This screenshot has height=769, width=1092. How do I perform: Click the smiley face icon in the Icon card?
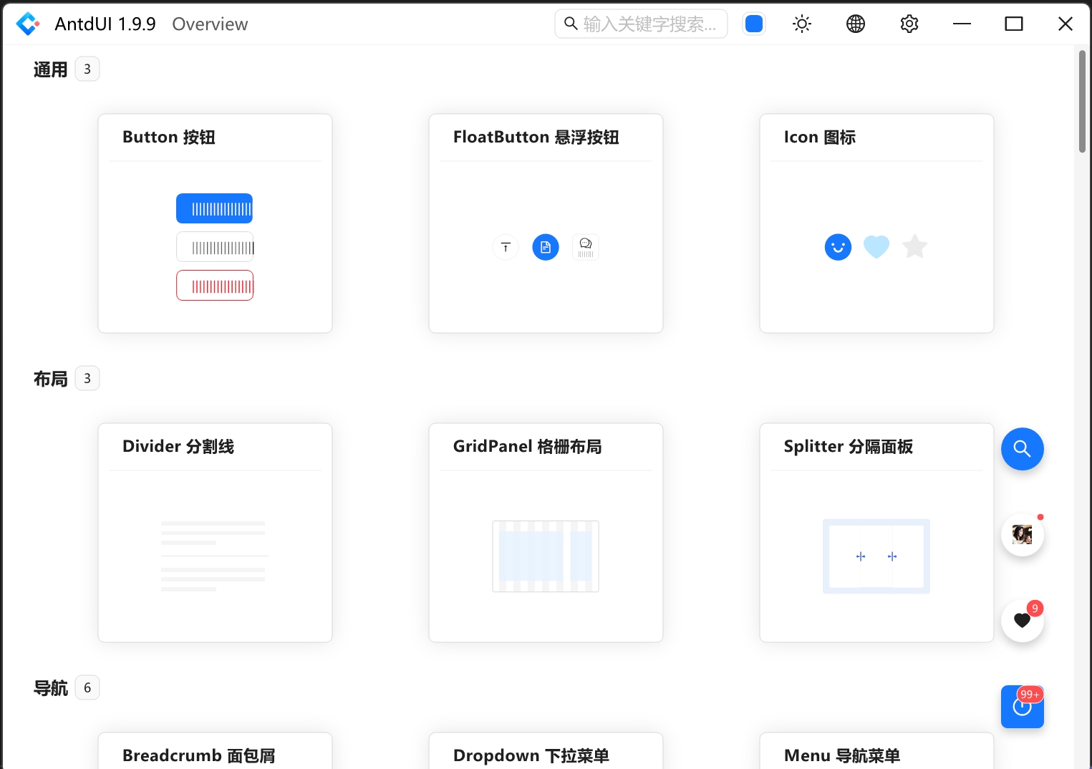pos(838,246)
